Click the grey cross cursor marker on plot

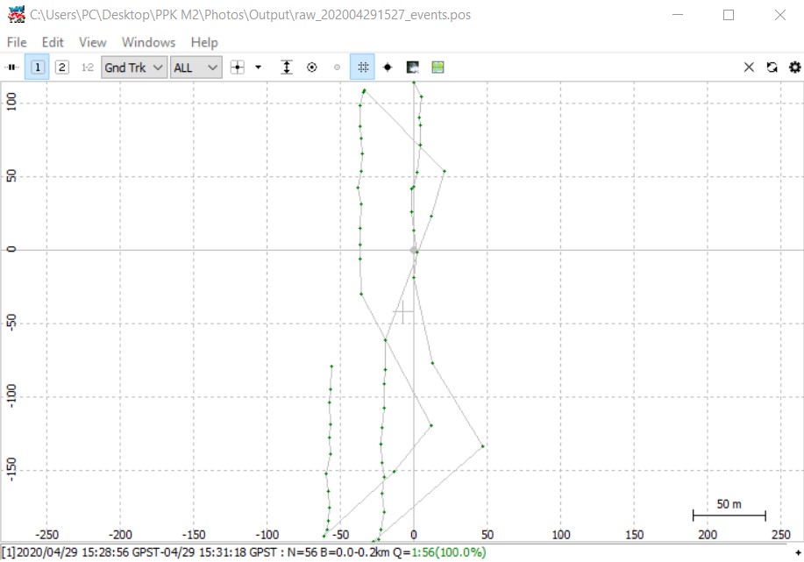click(x=403, y=312)
